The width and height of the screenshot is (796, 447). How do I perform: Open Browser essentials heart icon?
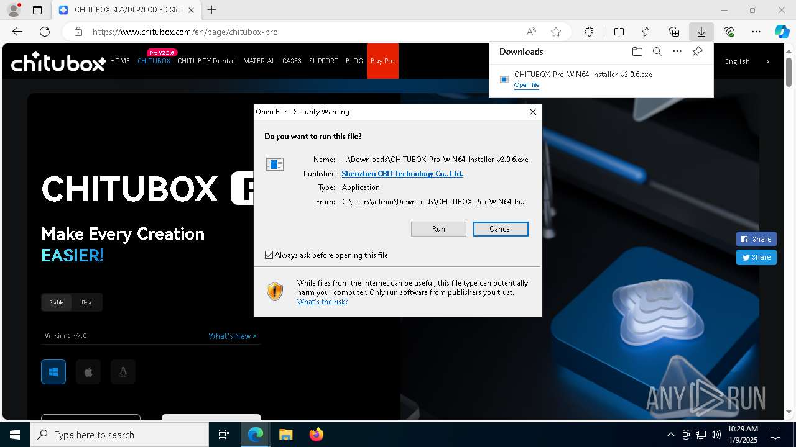(729, 32)
